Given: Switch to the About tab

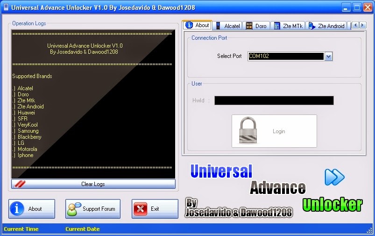Looking at the screenshot, I should tap(198, 25).
